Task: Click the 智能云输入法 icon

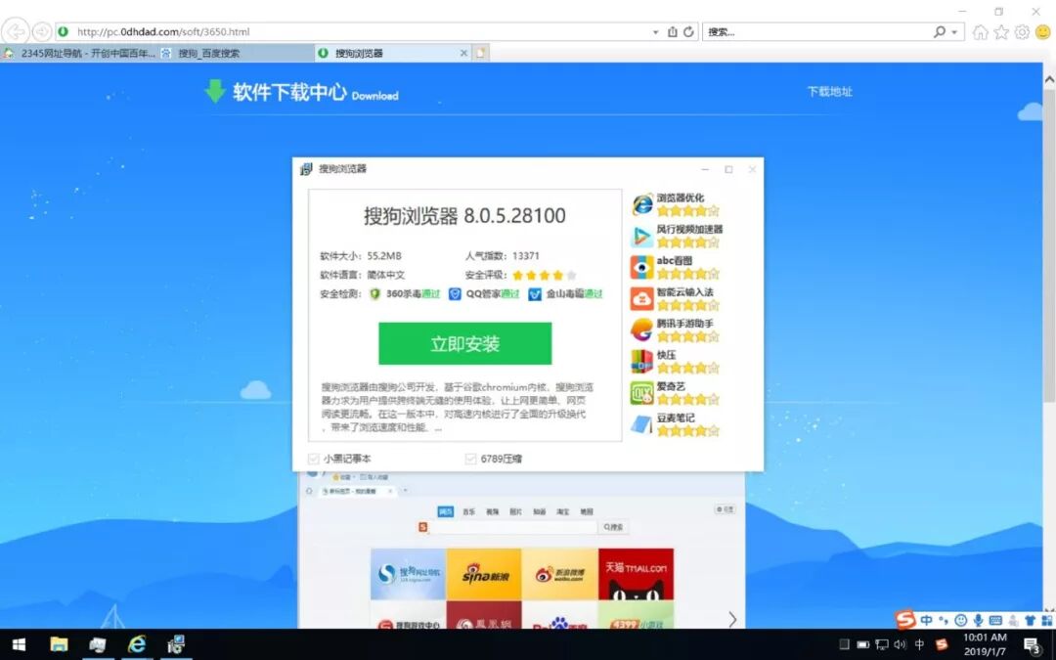Action: tap(641, 298)
